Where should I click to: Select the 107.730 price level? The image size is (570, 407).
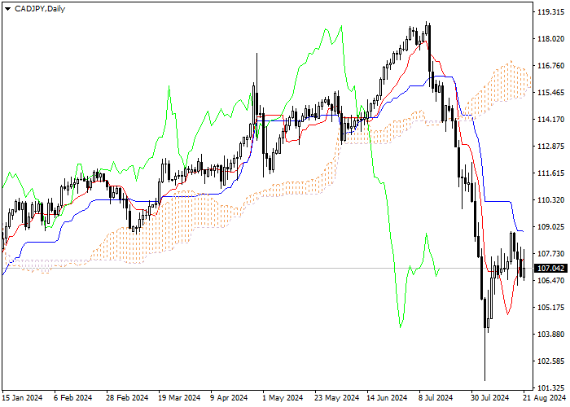pos(550,254)
